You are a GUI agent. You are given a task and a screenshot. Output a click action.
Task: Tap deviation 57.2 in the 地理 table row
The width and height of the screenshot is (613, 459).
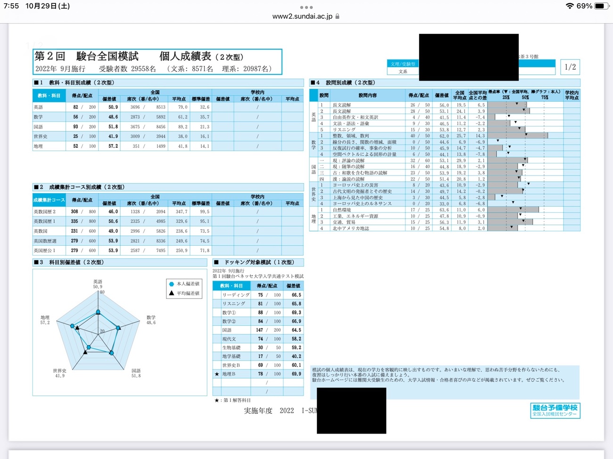(113, 146)
